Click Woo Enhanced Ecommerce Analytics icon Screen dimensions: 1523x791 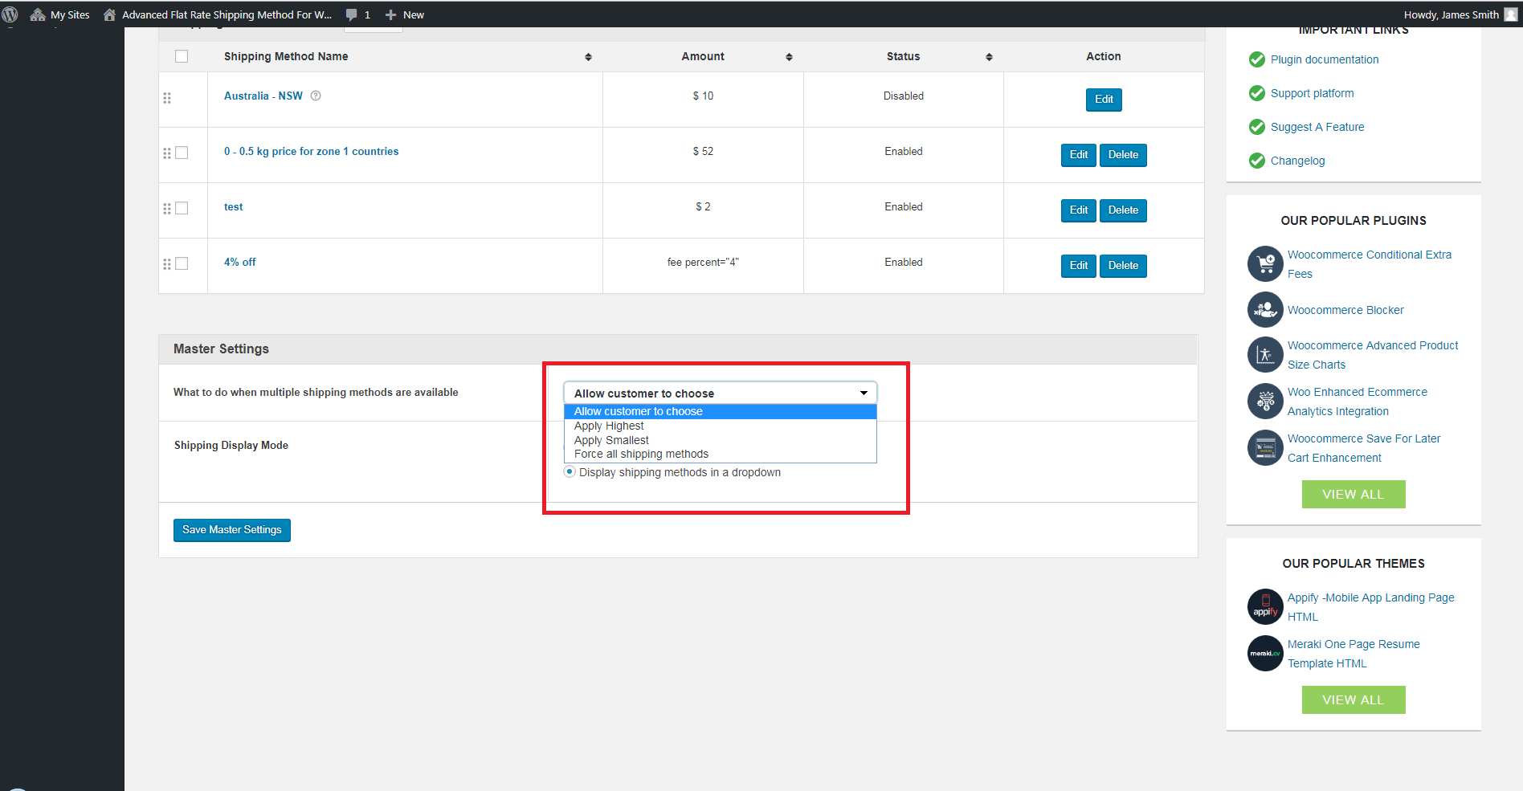coord(1265,401)
